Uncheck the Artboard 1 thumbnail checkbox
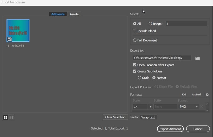 coord(10,39)
